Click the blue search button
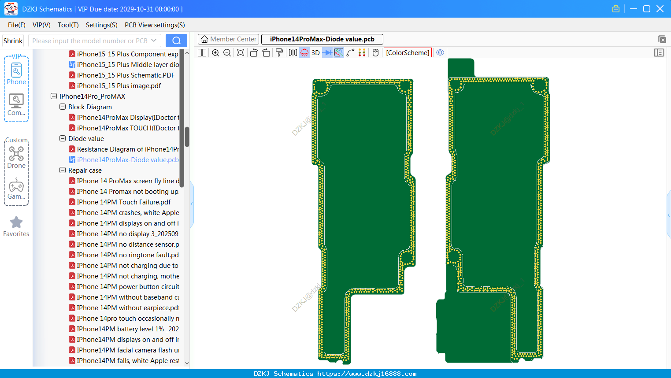 [x=176, y=41]
